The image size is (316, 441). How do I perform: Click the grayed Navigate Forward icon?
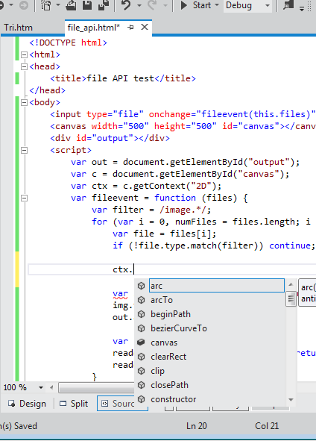pyautogui.click(x=24, y=5)
